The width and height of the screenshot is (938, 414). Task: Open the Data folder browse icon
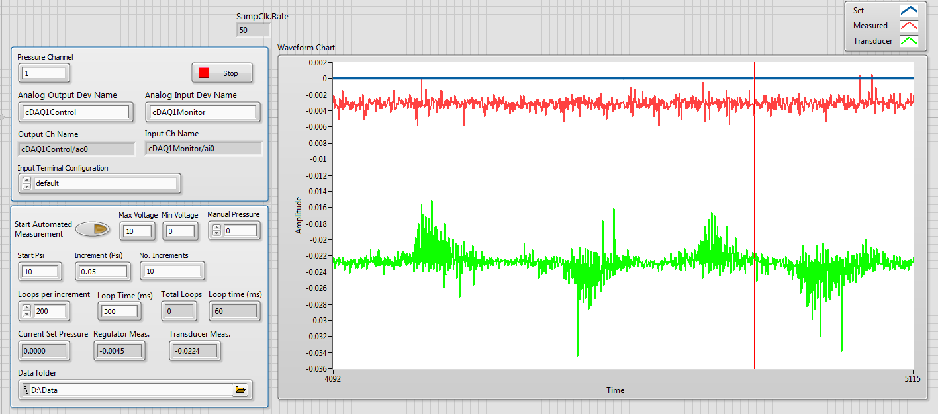(240, 390)
